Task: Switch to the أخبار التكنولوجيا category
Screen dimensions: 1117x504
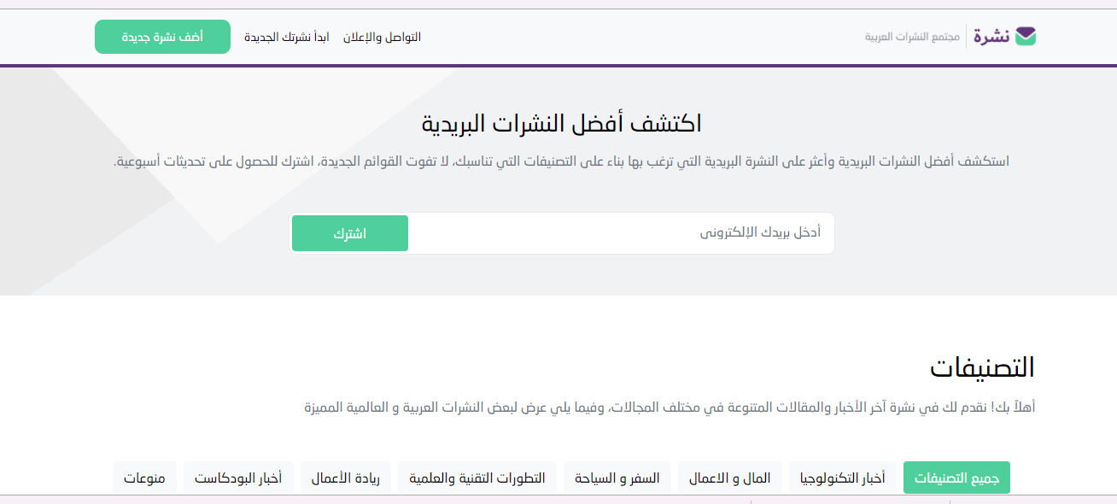Action: pos(842,478)
